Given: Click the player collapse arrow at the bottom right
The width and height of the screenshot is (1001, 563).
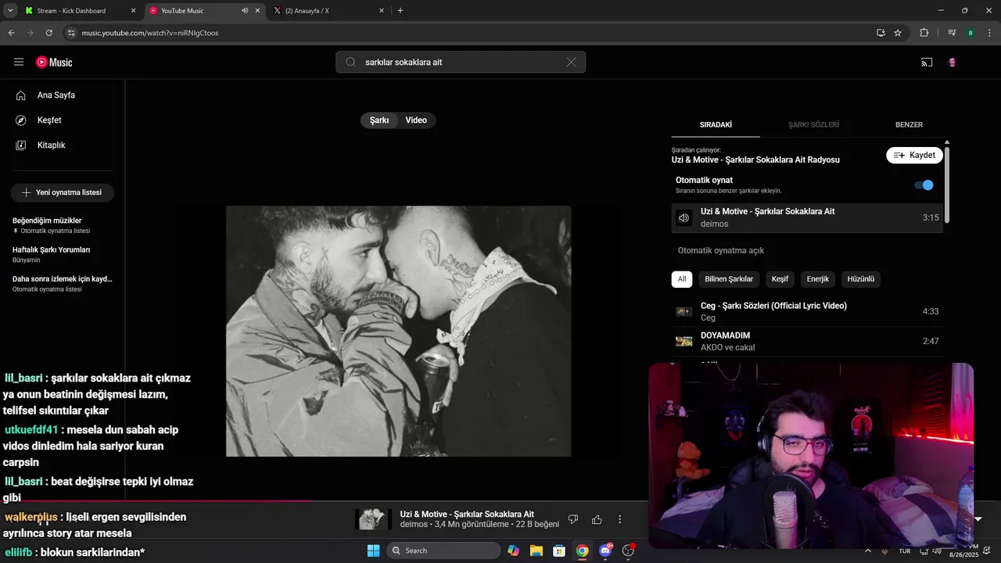Looking at the screenshot, I should (x=978, y=519).
